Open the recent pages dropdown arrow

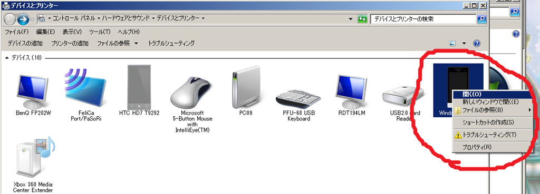click(x=32, y=19)
